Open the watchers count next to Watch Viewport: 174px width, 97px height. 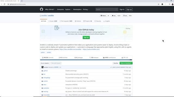point(108,16)
